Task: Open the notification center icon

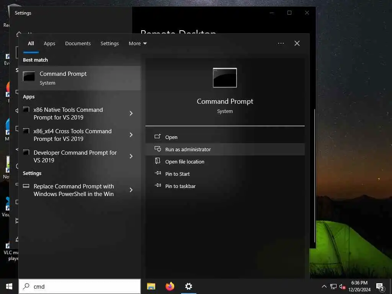Action: point(380,286)
